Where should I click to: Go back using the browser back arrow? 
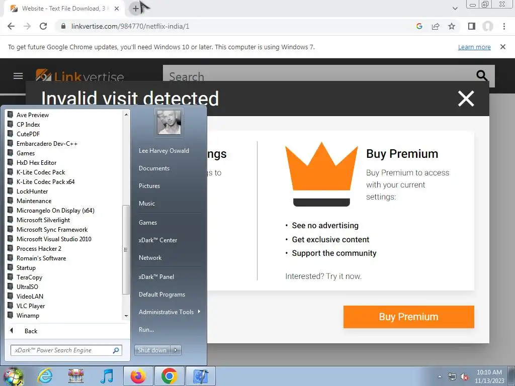point(11,26)
